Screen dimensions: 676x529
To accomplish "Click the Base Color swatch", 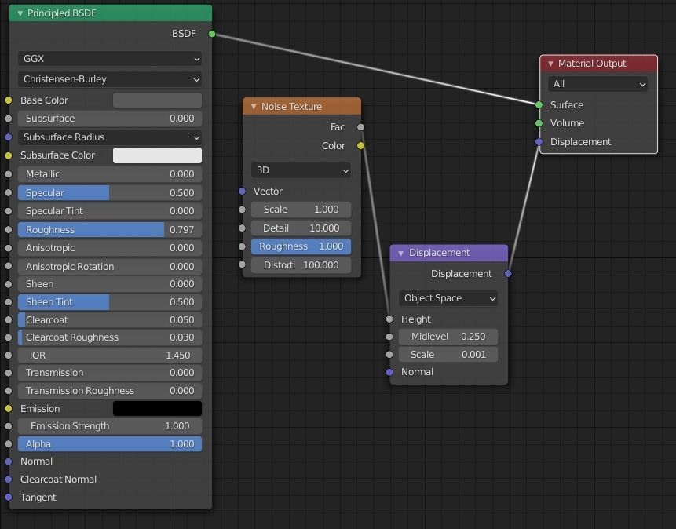I will (x=157, y=100).
